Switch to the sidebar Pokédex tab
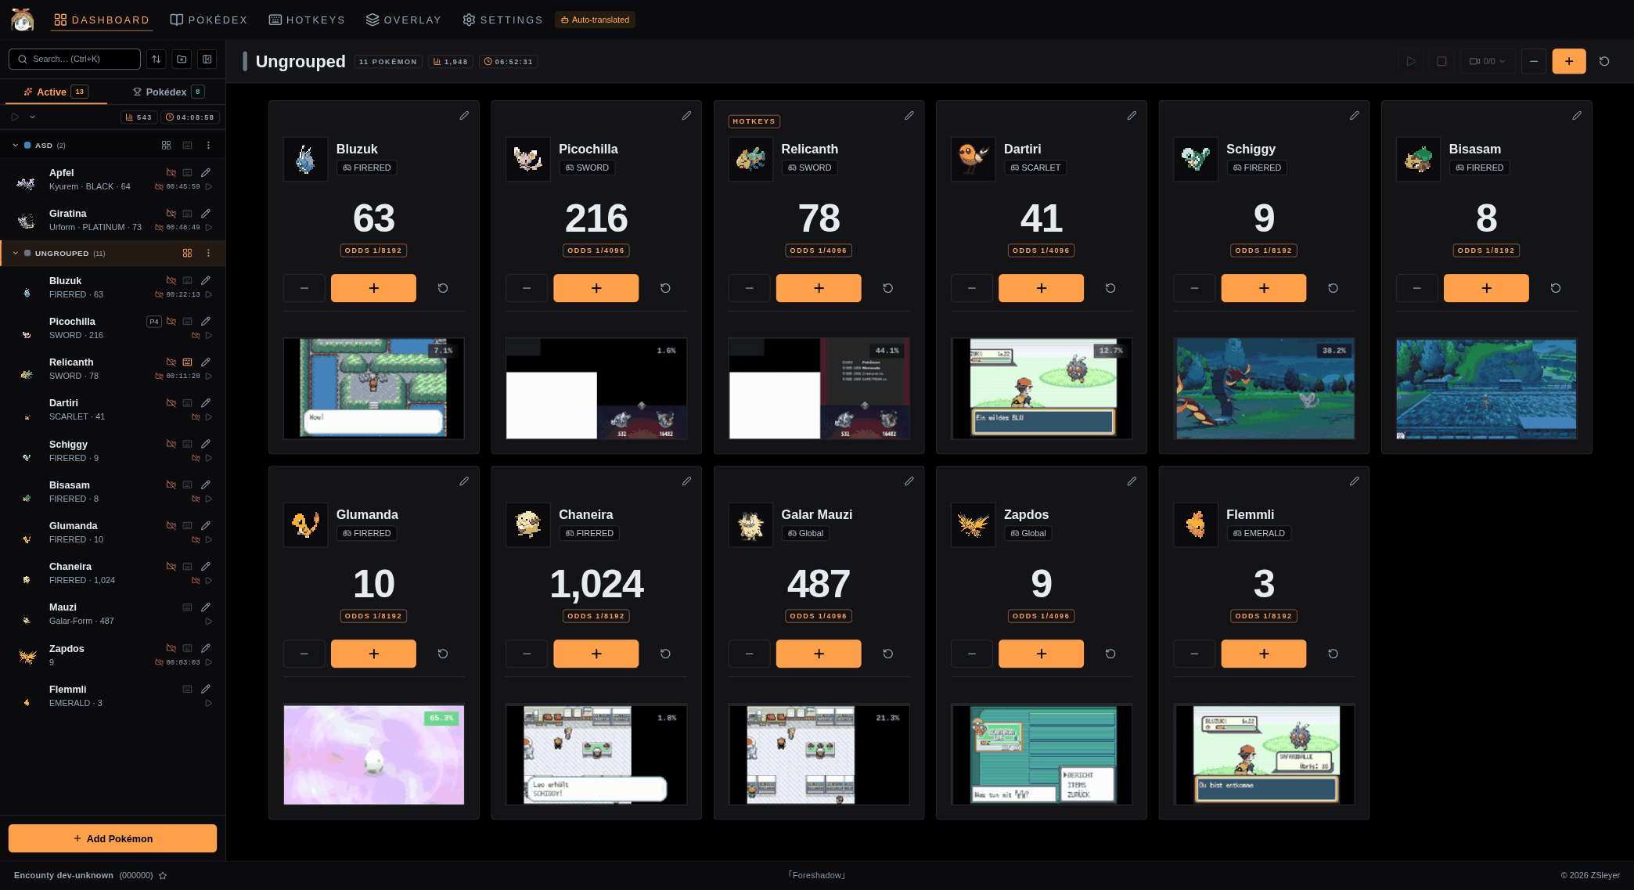Image resolution: width=1634 pixels, height=890 pixels. (x=167, y=92)
